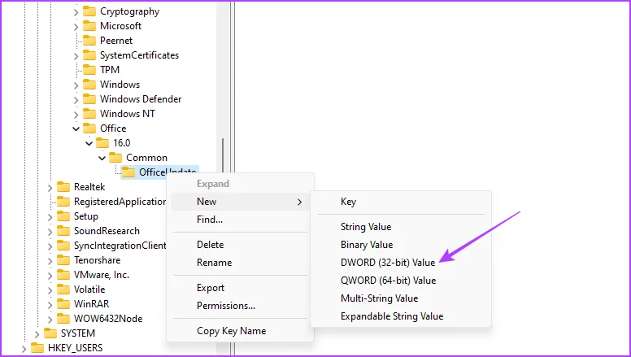Click the TPM folder icon
Screen dimensions: 631x357
(x=89, y=70)
